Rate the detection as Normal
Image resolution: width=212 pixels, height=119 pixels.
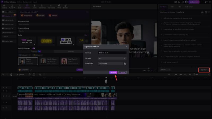point(41,16)
